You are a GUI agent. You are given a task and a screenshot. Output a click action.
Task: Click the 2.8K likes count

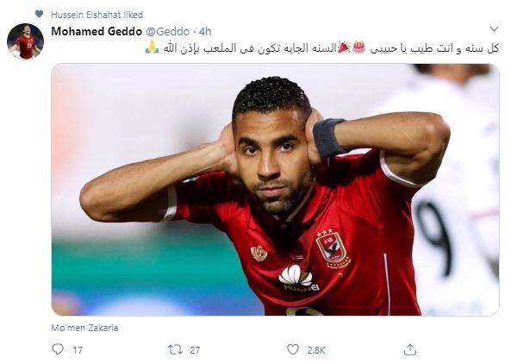click(316, 350)
